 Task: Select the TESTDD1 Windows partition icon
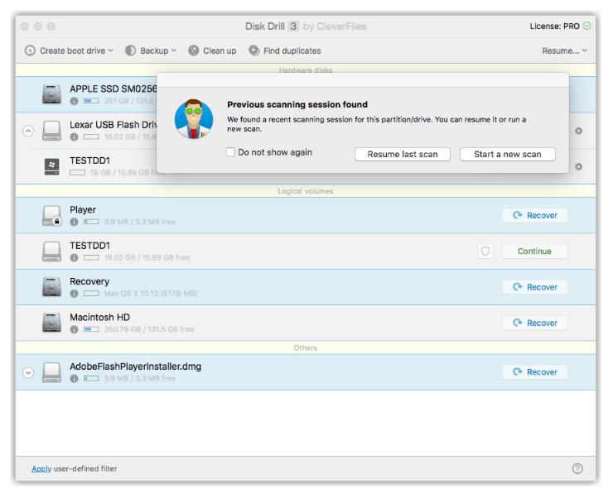point(52,166)
